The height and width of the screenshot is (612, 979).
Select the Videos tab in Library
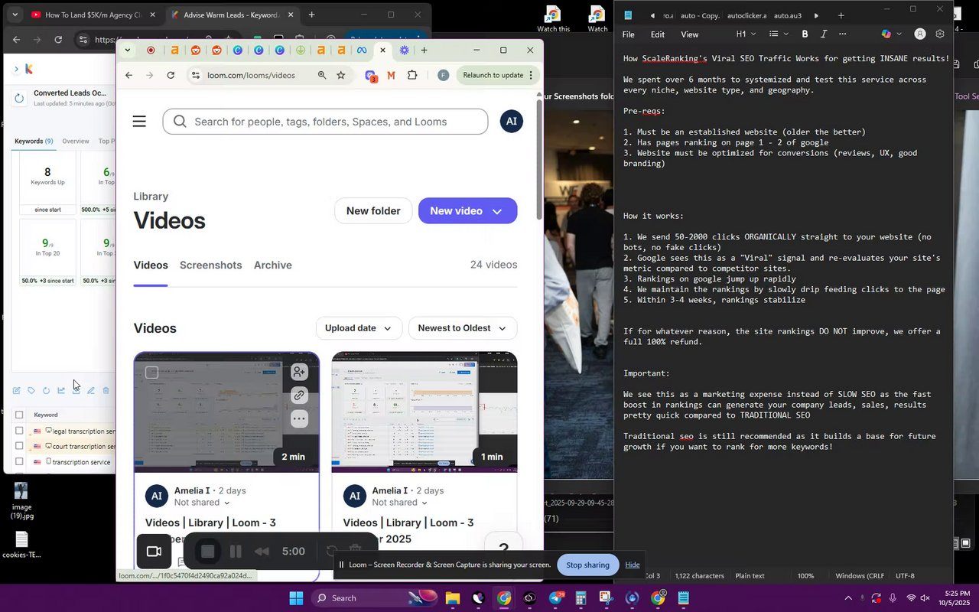[151, 265]
